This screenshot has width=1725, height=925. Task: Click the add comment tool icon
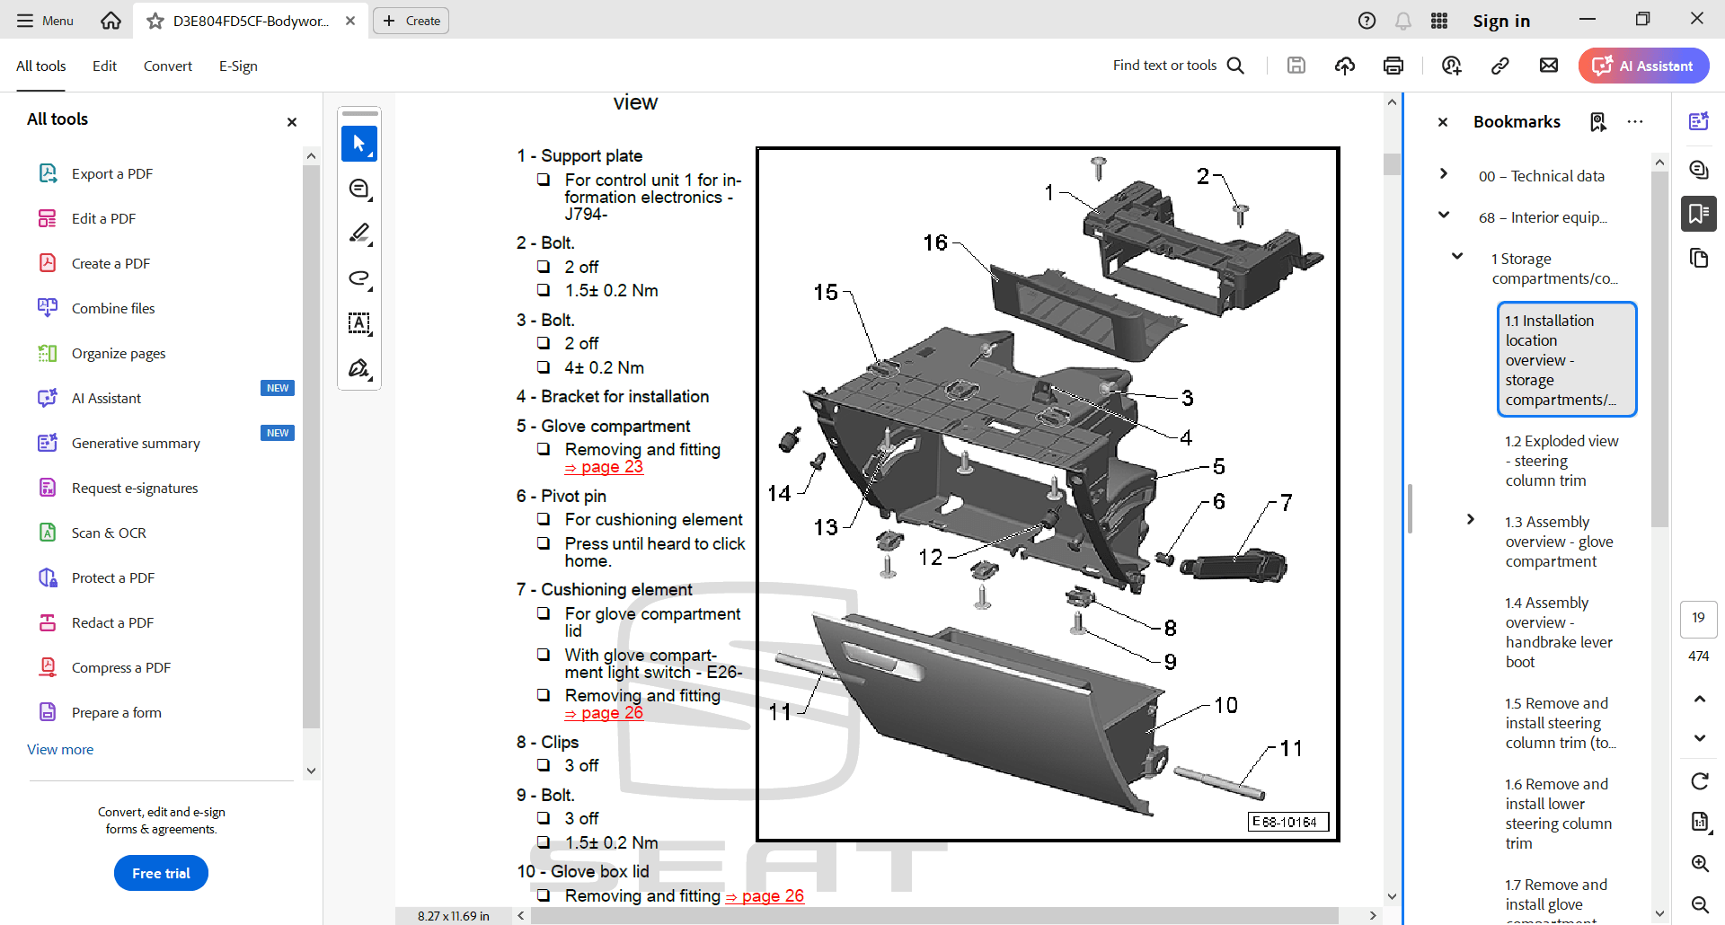pyautogui.click(x=359, y=189)
